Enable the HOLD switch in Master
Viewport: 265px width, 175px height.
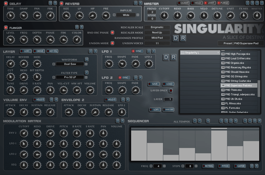click(196, 3)
